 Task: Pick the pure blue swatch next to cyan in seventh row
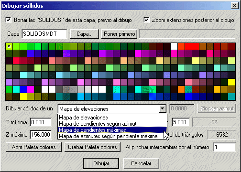click(23, 89)
